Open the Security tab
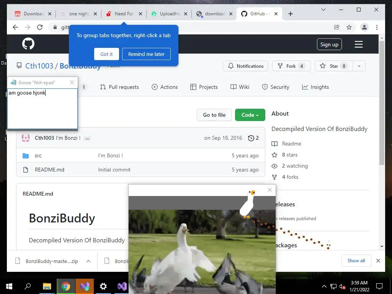Image resolution: width=392 pixels, height=294 pixels. click(x=276, y=87)
